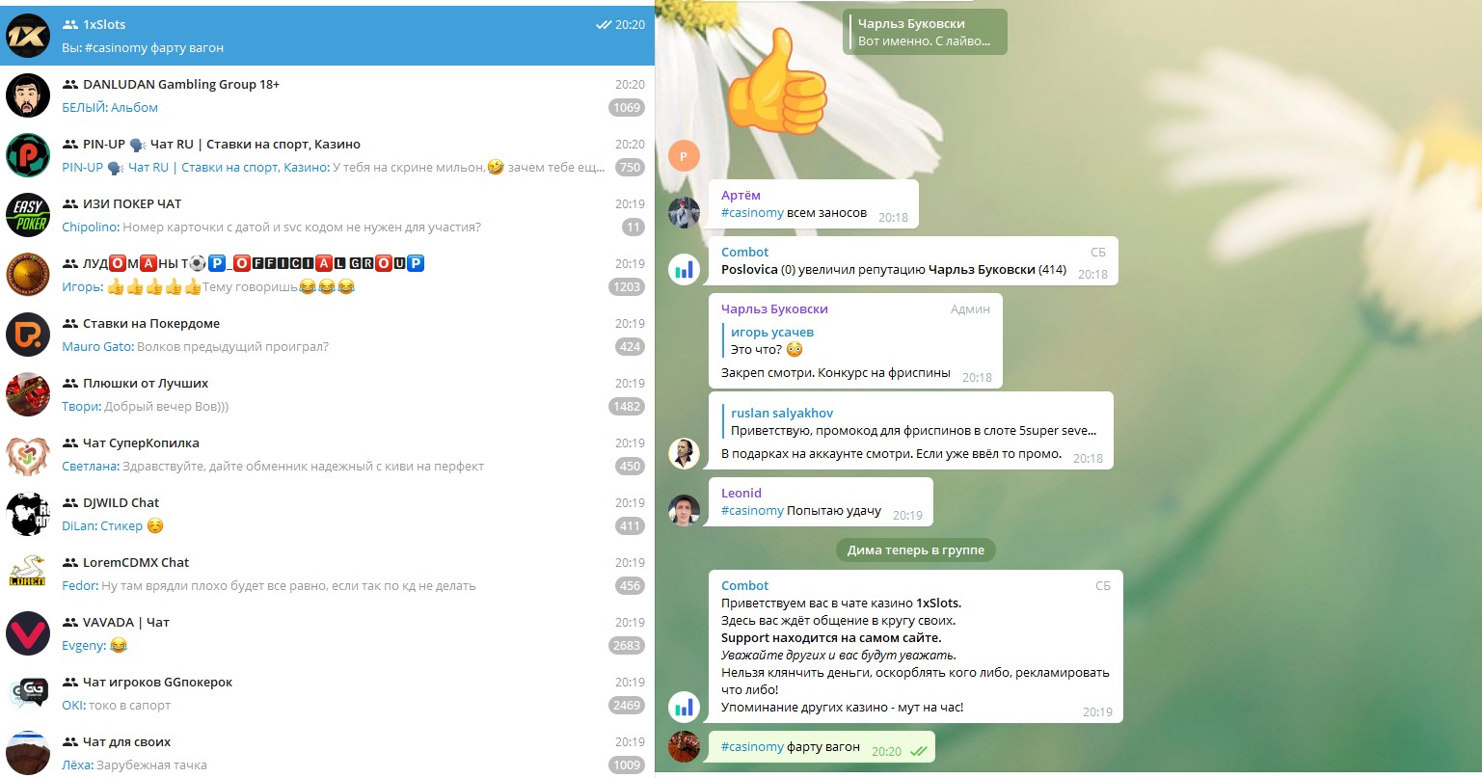Open the 1xSlots chat avatar

coord(28,36)
